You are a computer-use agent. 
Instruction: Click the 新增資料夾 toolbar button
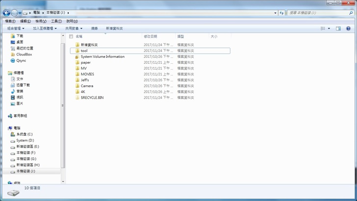(x=114, y=28)
